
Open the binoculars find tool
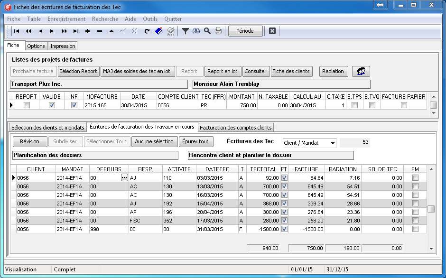click(x=196, y=31)
